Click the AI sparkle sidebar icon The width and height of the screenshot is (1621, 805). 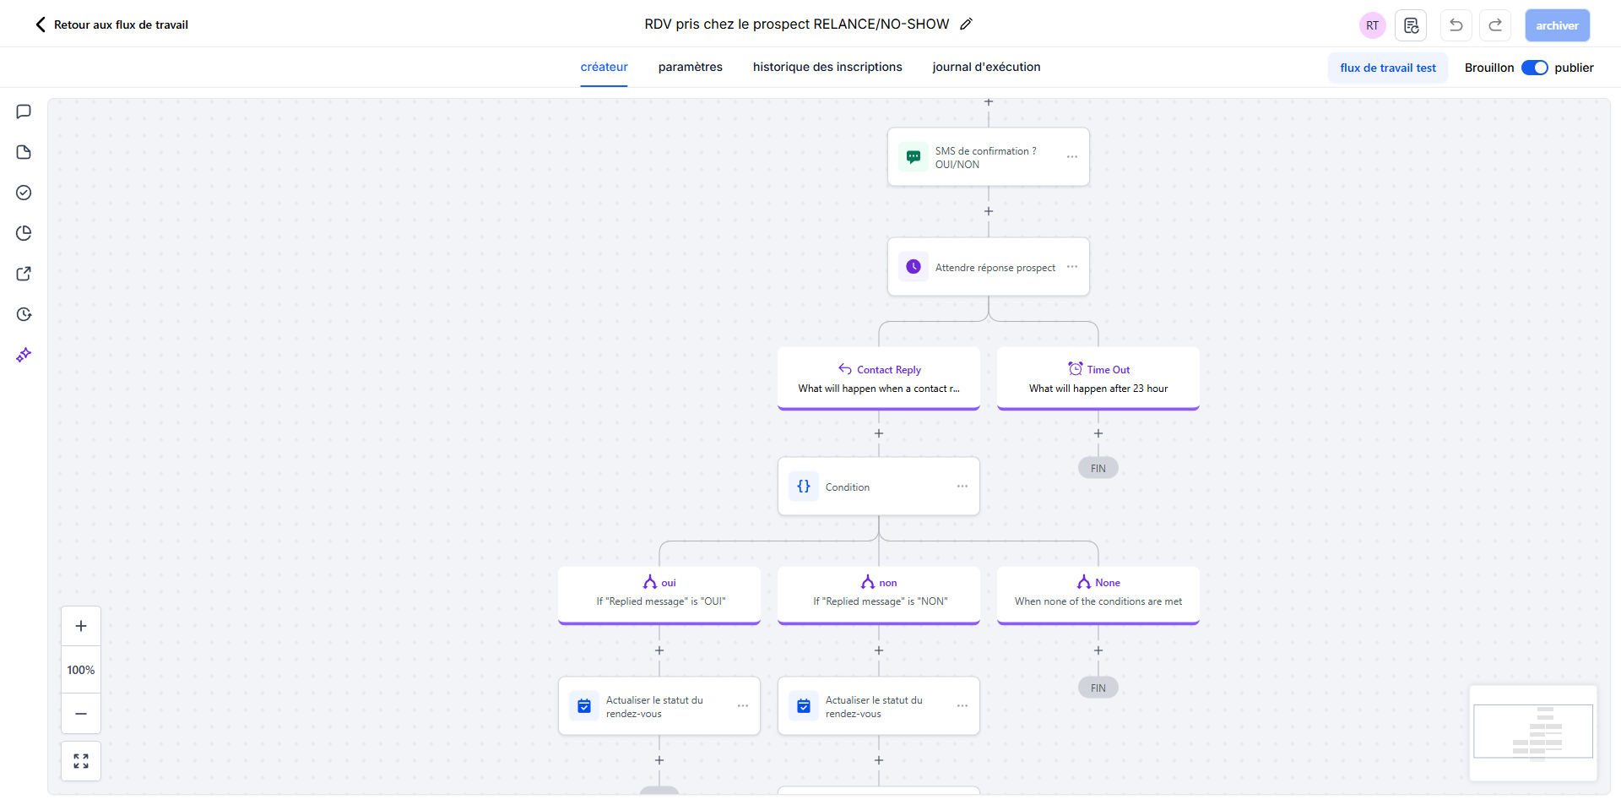tap(24, 355)
